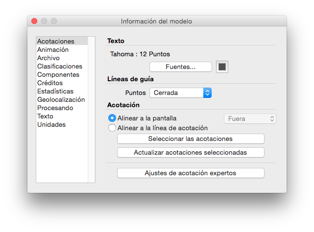Open the Créditos category
Screen dimensions: 314x232
[x=62, y=83]
